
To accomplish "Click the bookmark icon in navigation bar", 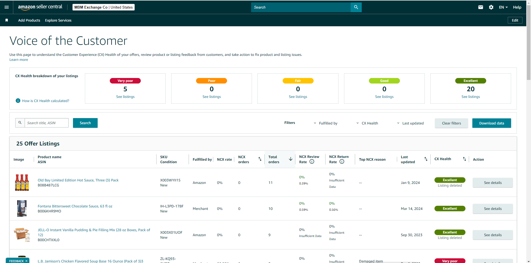I will [7, 20].
